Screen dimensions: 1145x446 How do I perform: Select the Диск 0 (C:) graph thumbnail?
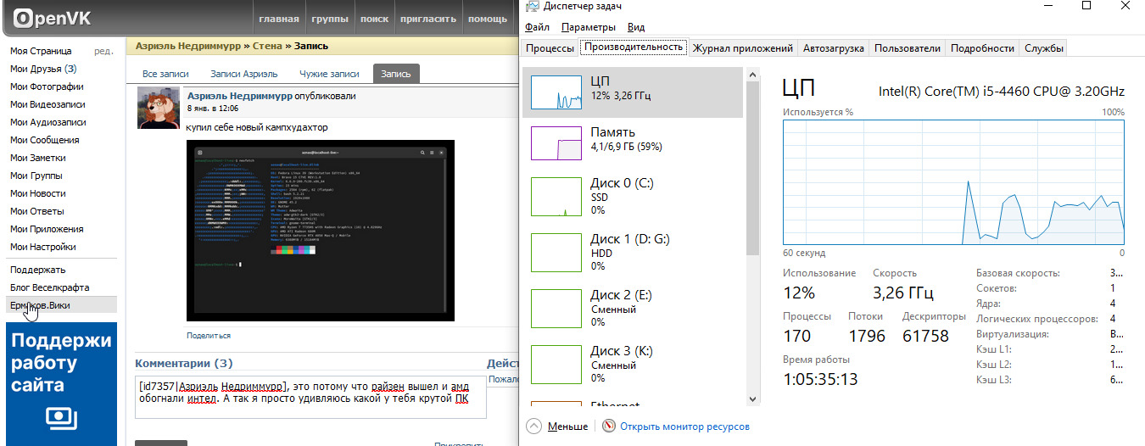pyautogui.click(x=556, y=196)
